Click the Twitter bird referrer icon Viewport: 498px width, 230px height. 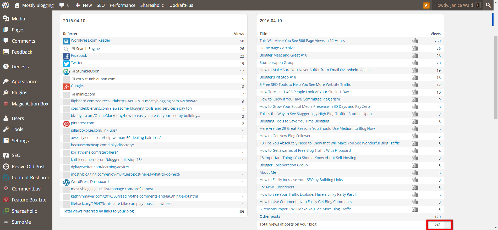pos(66,64)
